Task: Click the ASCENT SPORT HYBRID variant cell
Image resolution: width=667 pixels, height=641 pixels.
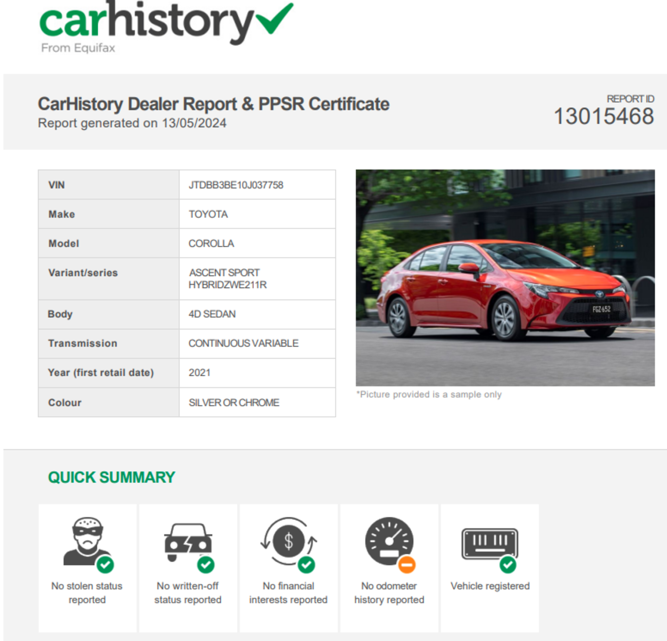Action: pyautogui.click(x=228, y=279)
